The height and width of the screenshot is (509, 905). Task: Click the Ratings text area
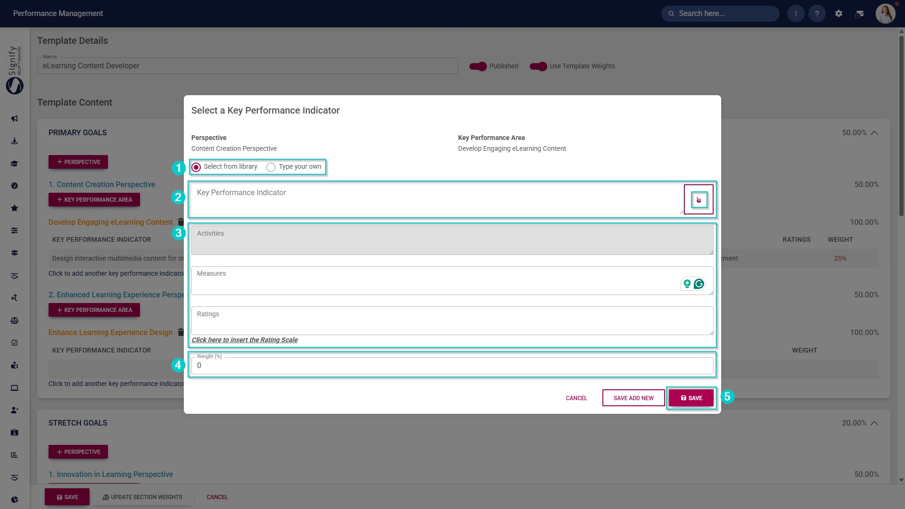point(452,321)
